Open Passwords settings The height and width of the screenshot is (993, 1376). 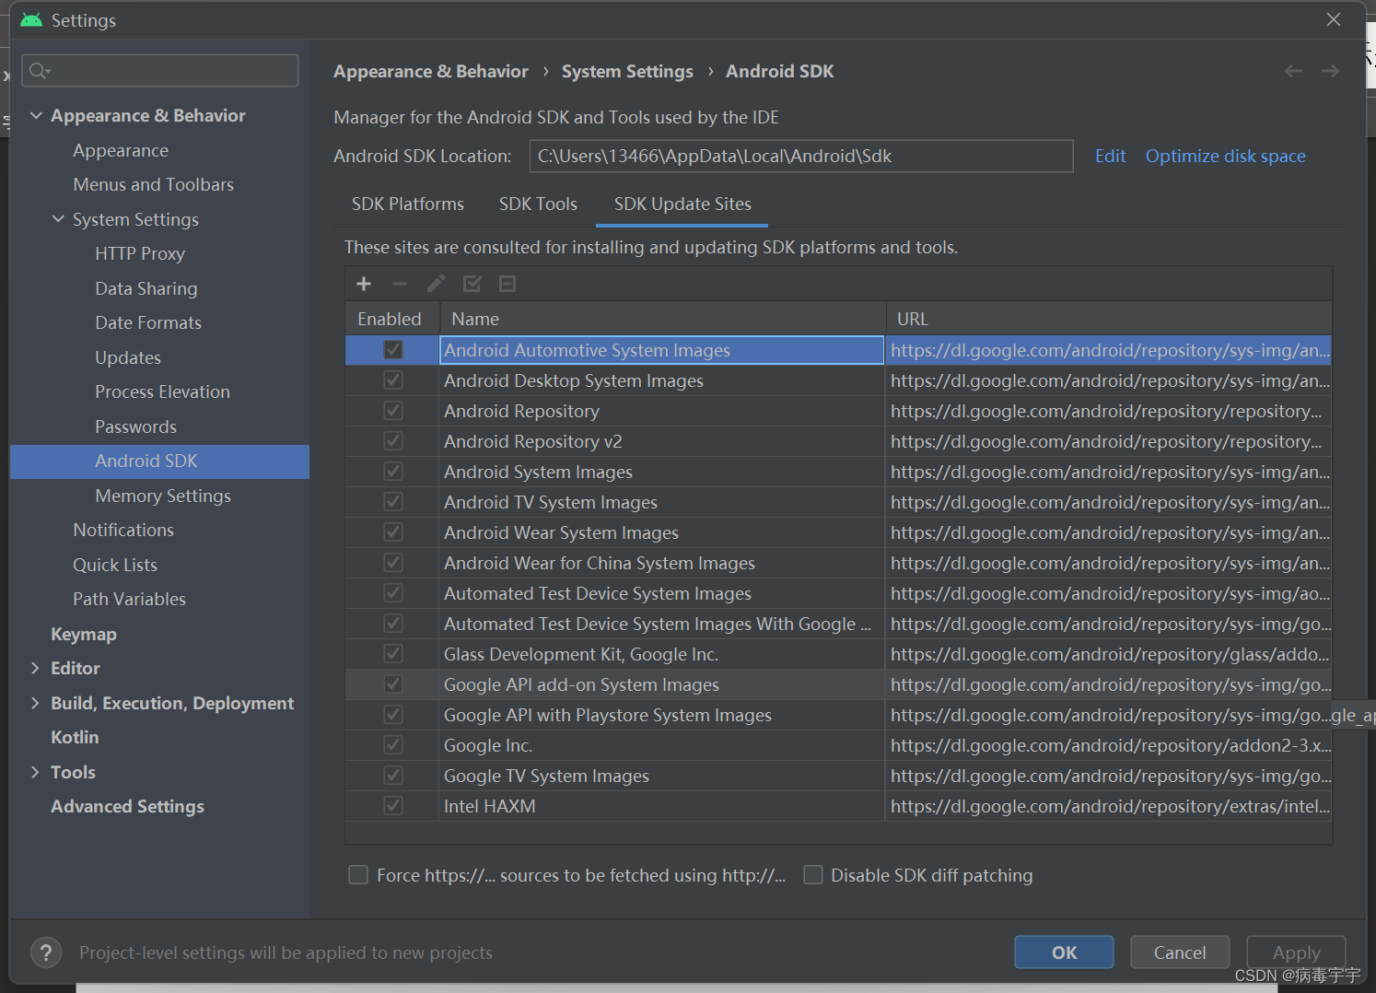click(135, 426)
